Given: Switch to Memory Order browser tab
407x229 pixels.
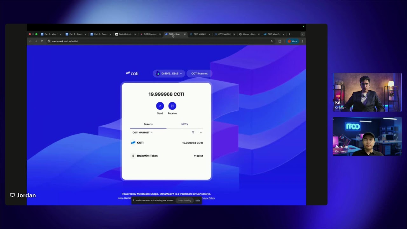Looking at the screenshot, I should point(249,34).
